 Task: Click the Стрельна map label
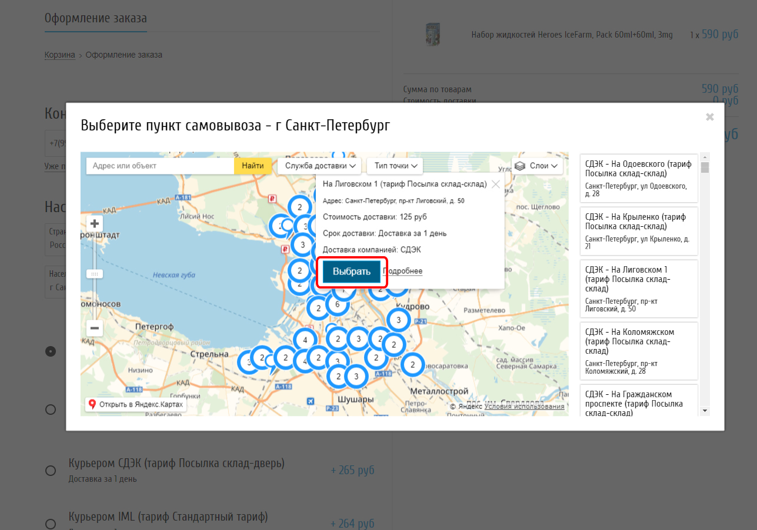209,354
